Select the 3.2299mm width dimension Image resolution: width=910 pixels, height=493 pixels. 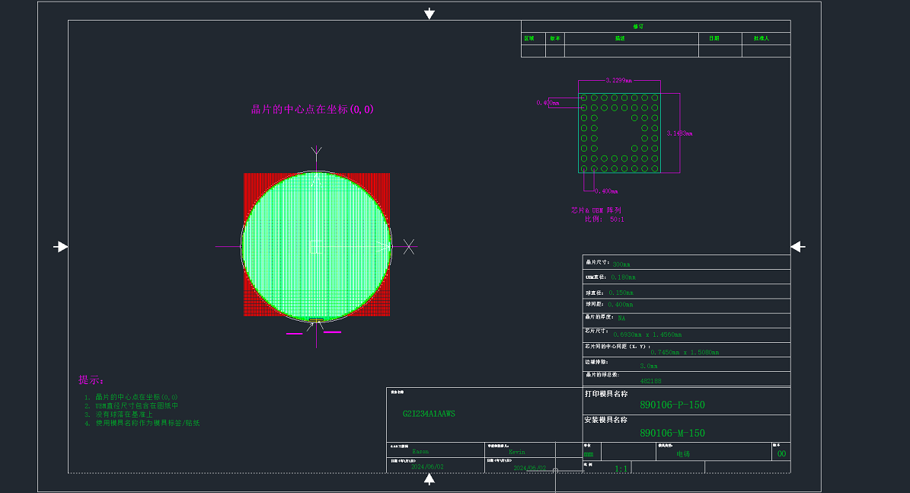618,80
